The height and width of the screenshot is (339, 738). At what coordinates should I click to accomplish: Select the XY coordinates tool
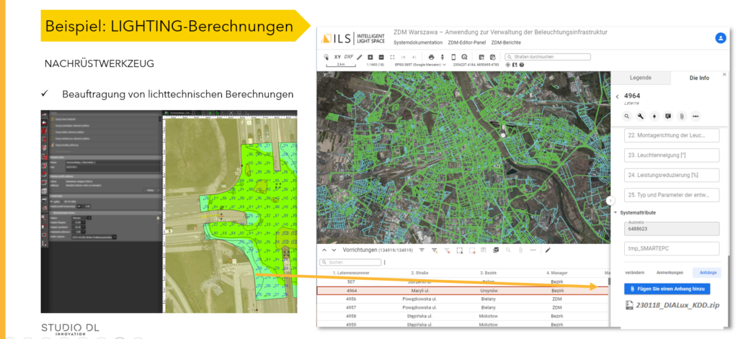(337, 56)
